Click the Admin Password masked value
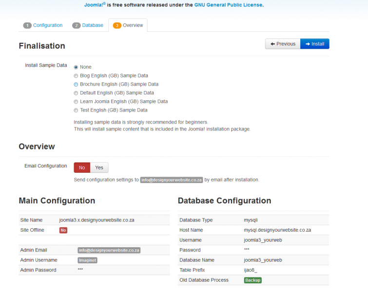 pyautogui.click(x=80, y=269)
